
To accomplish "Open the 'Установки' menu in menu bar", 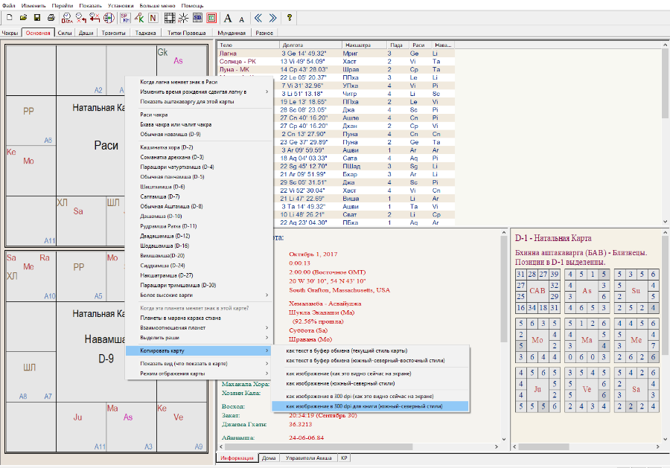I will (120, 5).
